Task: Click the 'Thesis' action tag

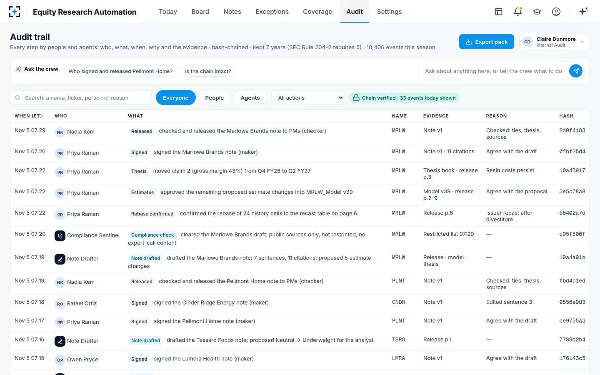Action: [x=139, y=171]
